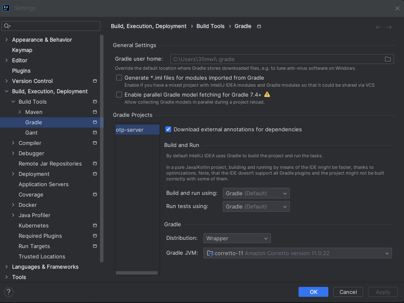Enable Generate *.iml files checkbox

point(119,78)
